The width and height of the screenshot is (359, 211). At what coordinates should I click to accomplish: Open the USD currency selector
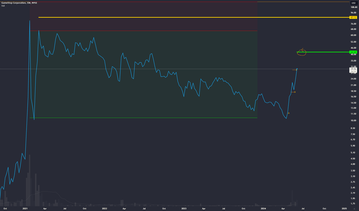pos(353,3)
